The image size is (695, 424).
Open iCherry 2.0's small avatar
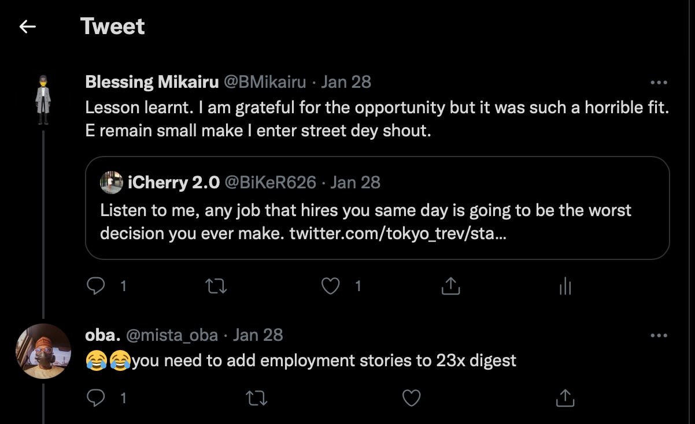click(111, 183)
